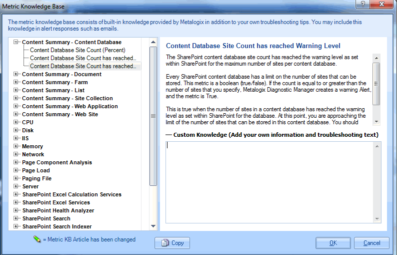Select Page Component Analysis label
The width and height of the screenshot is (397, 255).
pos(56,162)
